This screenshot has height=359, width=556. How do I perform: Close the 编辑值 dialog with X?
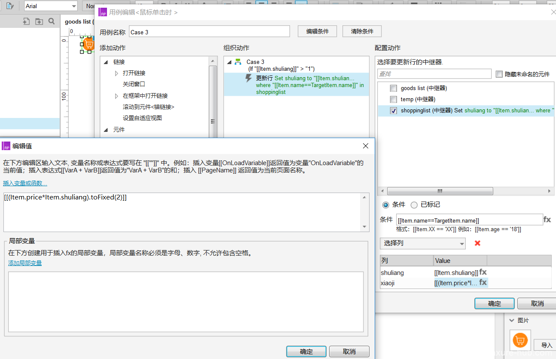pyautogui.click(x=366, y=146)
